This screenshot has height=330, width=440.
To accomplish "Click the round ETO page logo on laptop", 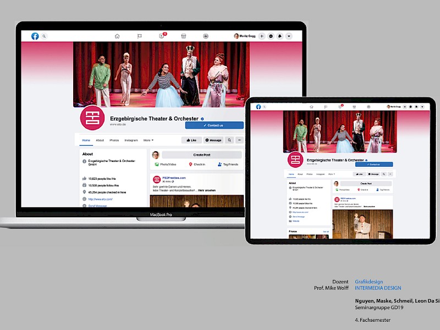I will [92, 118].
